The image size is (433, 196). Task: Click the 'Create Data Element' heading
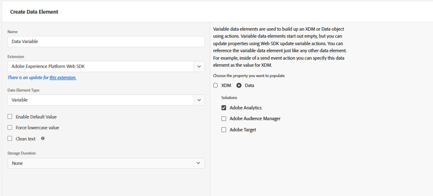click(x=34, y=12)
